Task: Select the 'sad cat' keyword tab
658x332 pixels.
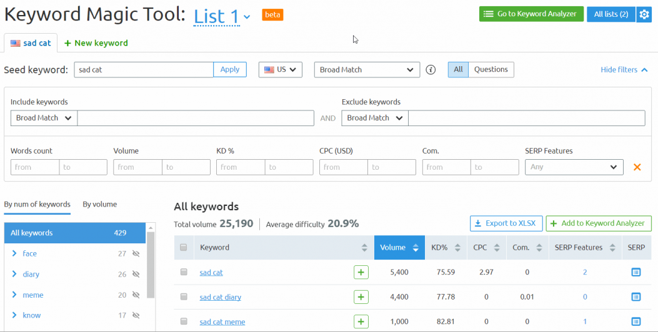Action: click(31, 43)
